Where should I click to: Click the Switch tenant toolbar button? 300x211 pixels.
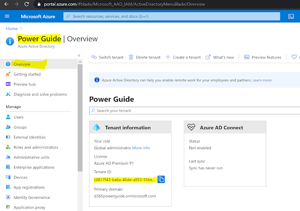point(107,57)
